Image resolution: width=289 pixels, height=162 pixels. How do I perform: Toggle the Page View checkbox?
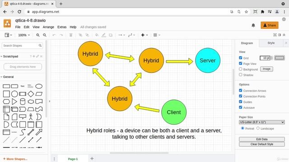241,63
